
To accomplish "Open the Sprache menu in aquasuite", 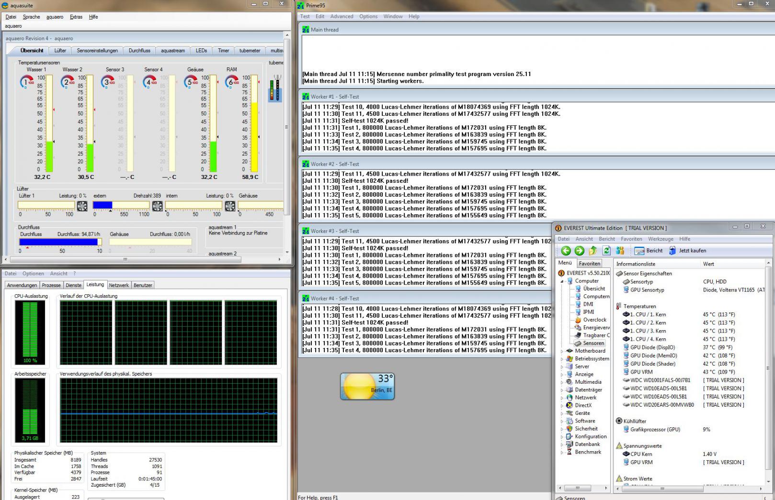I will click(32, 17).
